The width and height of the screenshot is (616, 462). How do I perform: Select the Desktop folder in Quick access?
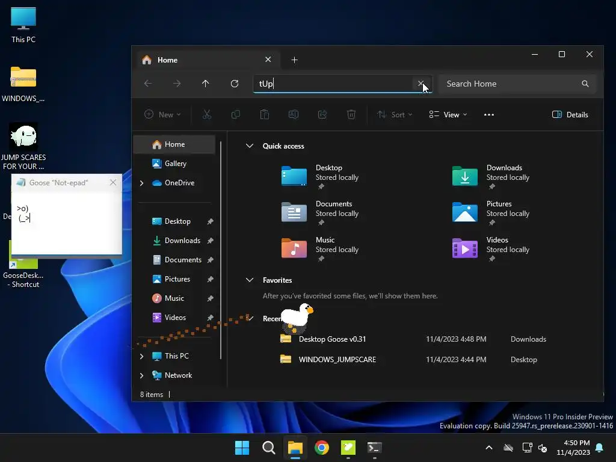(320, 176)
